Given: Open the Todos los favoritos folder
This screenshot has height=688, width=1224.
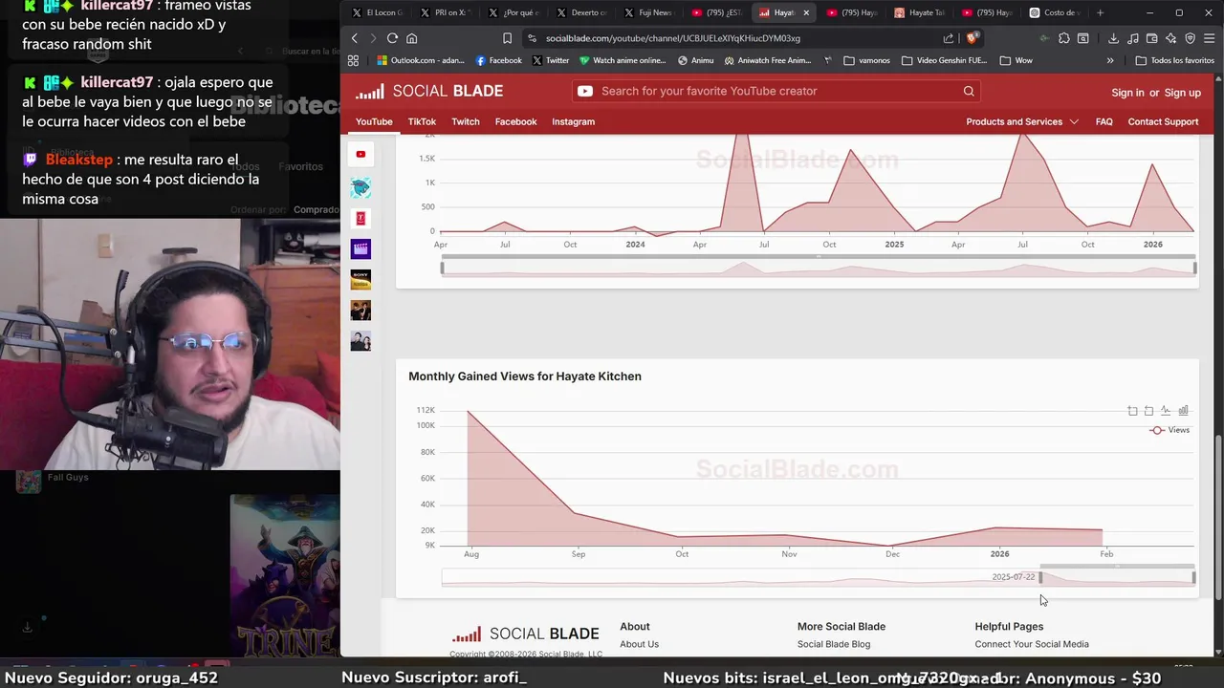Looking at the screenshot, I should (x=1175, y=60).
